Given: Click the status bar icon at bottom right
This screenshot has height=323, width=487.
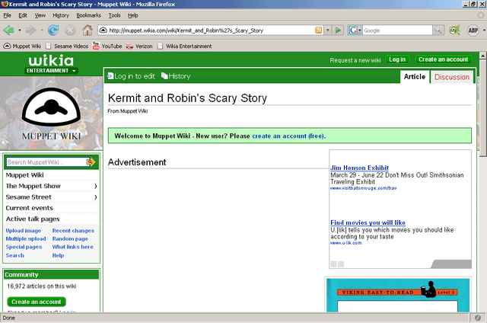Looking at the screenshot, I should (478, 318).
